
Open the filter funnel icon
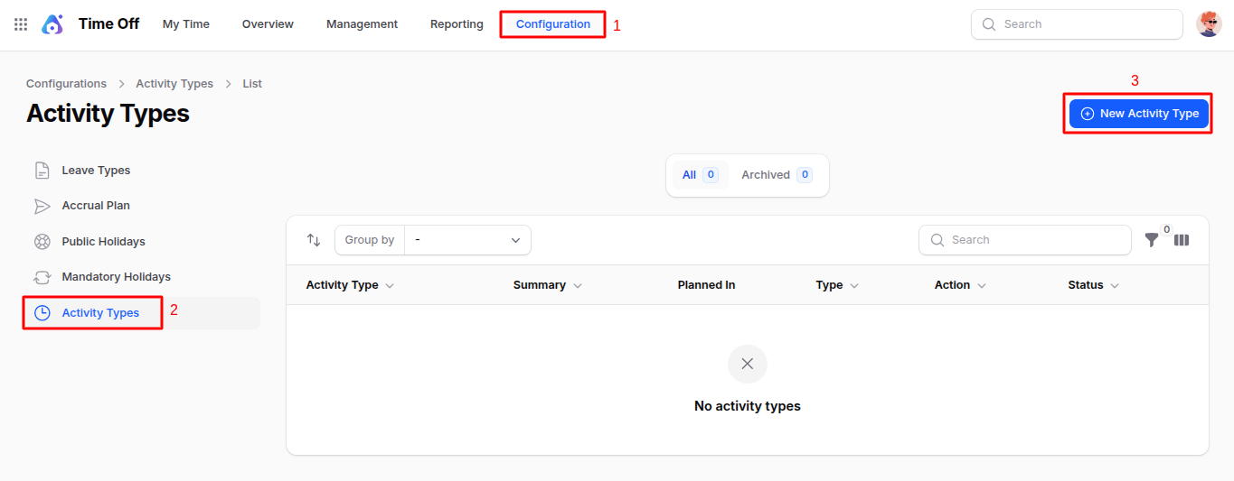pos(1151,240)
